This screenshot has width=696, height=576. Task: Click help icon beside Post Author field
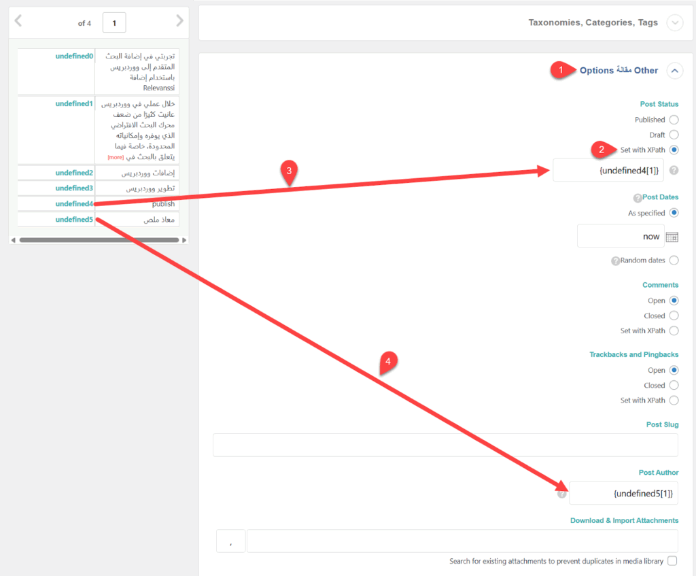[x=561, y=494]
